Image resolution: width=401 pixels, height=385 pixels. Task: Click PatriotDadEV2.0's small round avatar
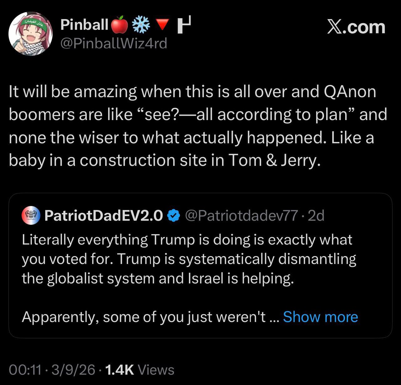(x=31, y=216)
